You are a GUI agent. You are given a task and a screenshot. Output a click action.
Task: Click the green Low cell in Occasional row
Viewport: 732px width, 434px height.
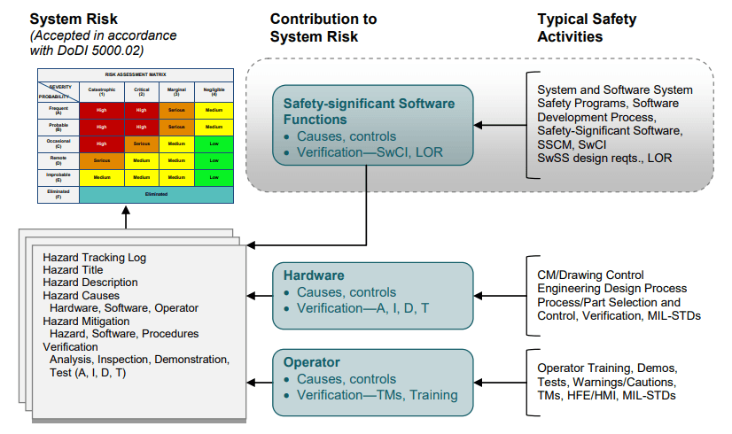(214, 143)
